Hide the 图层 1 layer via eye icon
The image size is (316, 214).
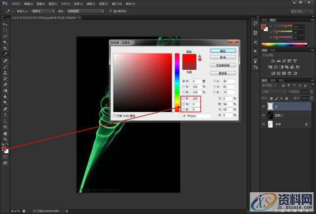[263, 115]
